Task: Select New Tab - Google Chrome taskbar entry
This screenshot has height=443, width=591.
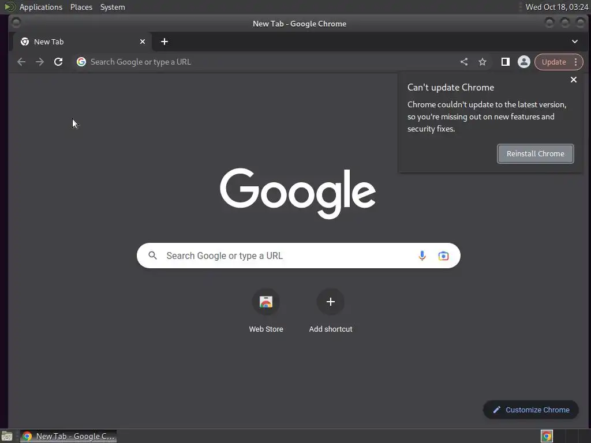Action: (68, 436)
